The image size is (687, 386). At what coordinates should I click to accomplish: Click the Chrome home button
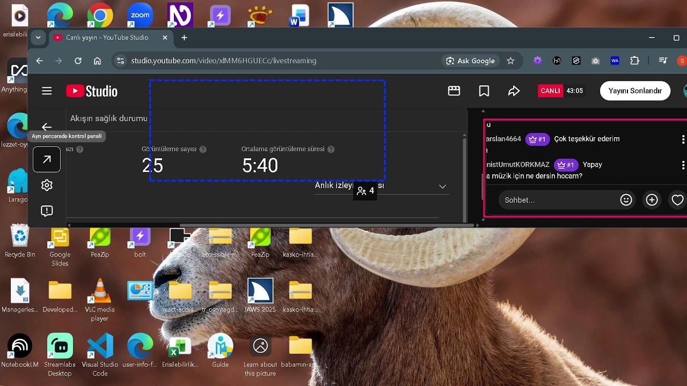(97, 61)
